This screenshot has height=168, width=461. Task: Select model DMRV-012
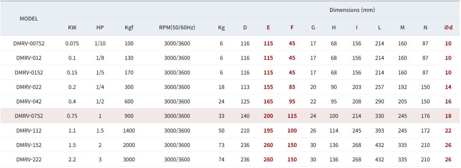(29, 58)
